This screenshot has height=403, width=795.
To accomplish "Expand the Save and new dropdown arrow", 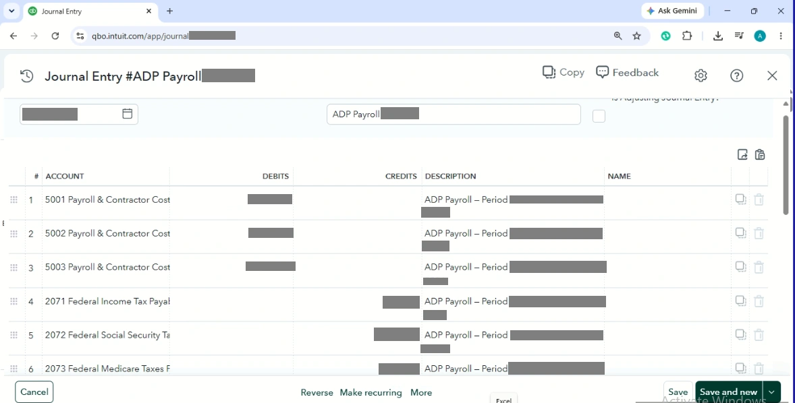I will click(771, 392).
